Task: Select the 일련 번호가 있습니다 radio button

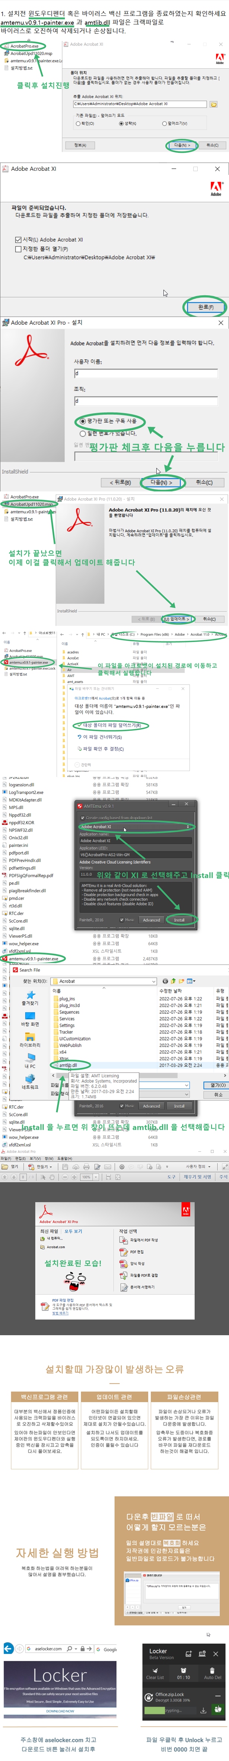Action: point(83,433)
